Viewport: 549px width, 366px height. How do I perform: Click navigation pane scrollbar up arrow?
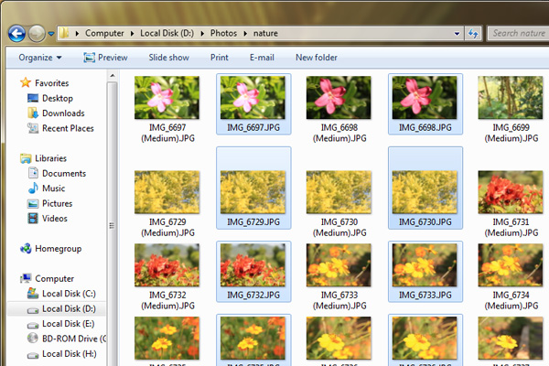pyautogui.click(x=113, y=76)
